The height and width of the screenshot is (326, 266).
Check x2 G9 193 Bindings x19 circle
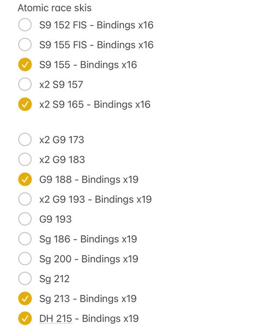pos(25,199)
